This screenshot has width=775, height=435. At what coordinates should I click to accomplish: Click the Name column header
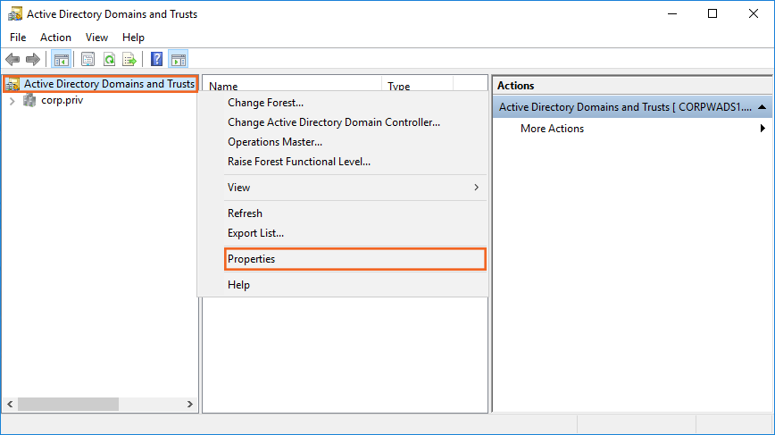(223, 87)
